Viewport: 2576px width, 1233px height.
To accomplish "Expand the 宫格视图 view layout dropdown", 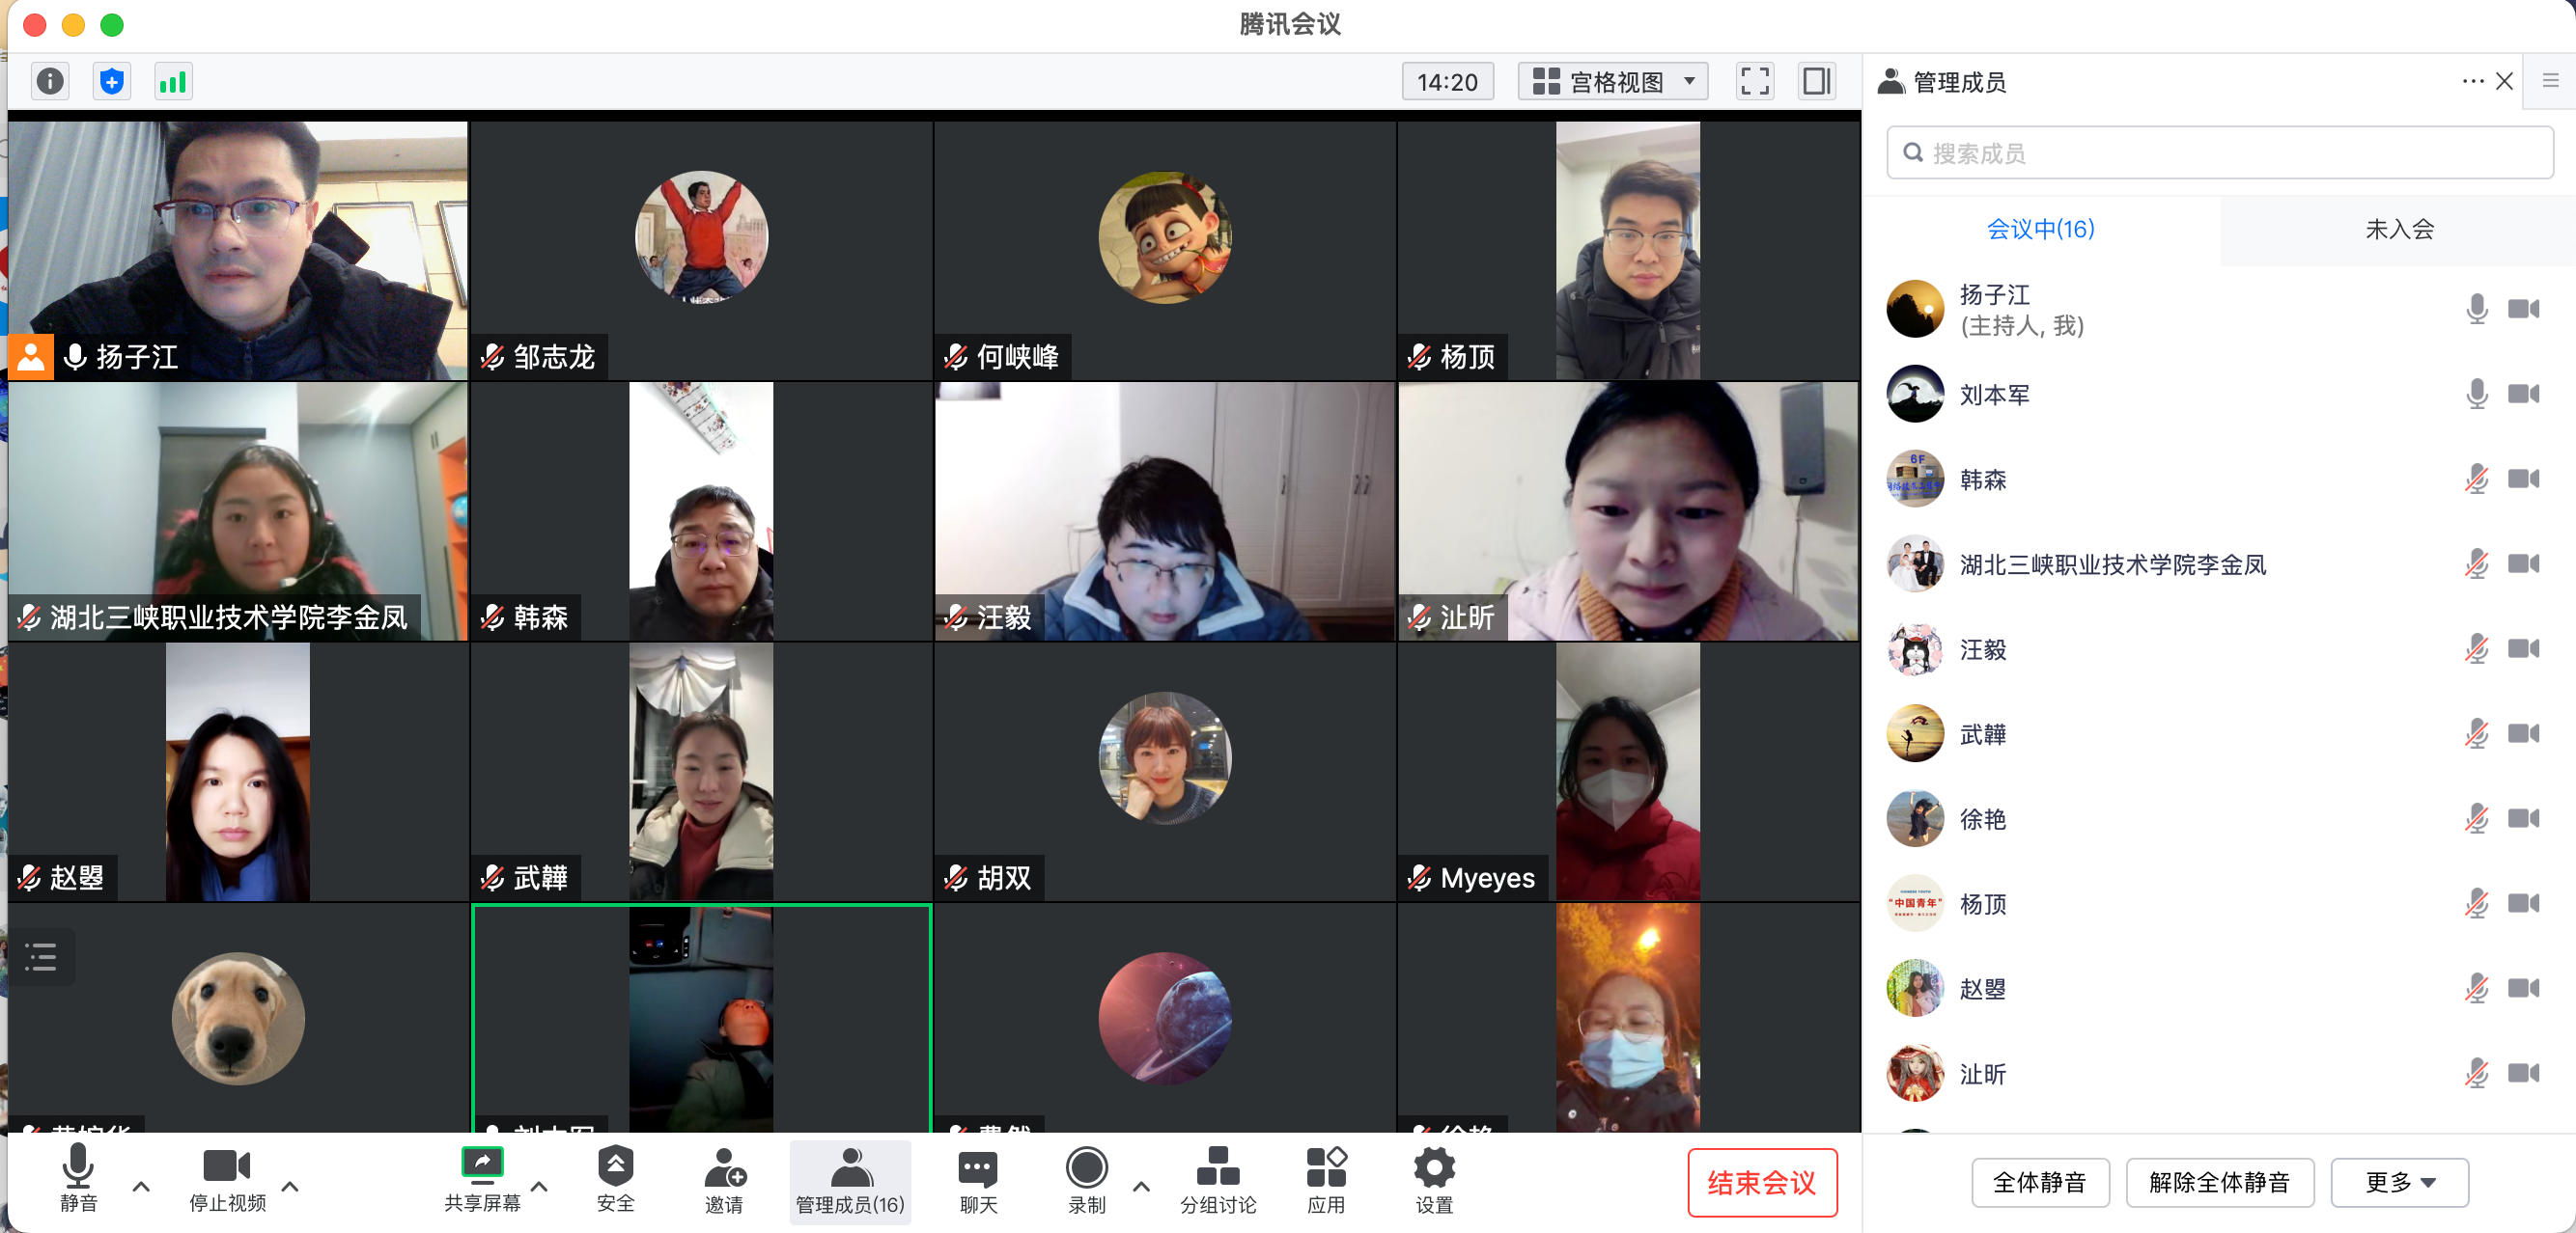I will pos(1611,81).
